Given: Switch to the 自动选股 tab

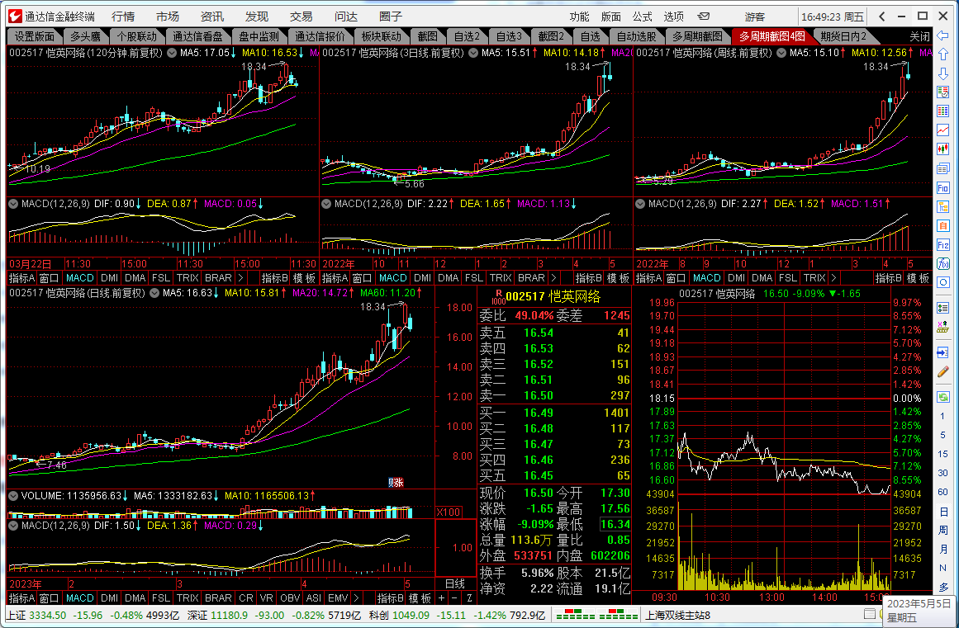Looking at the screenshot, I should click(x=636, y=36).
